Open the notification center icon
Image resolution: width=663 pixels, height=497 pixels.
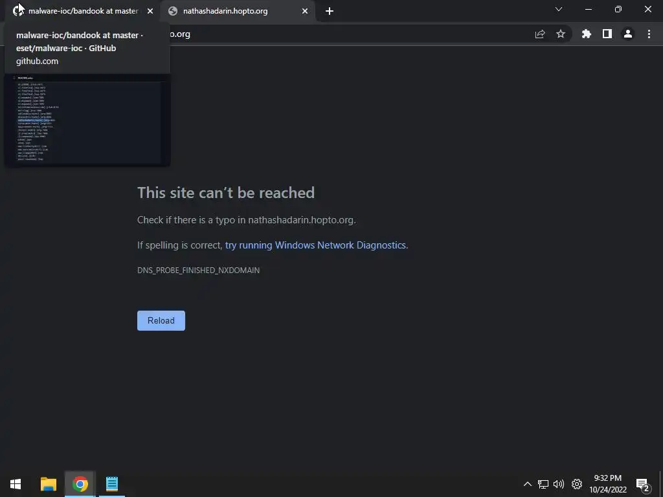click(x=642, y=485)
